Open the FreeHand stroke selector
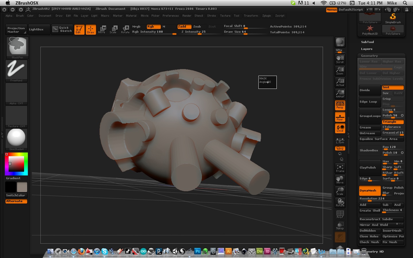Image resolution: width=413 pixels, height=258 pixels. click(16, 70)
